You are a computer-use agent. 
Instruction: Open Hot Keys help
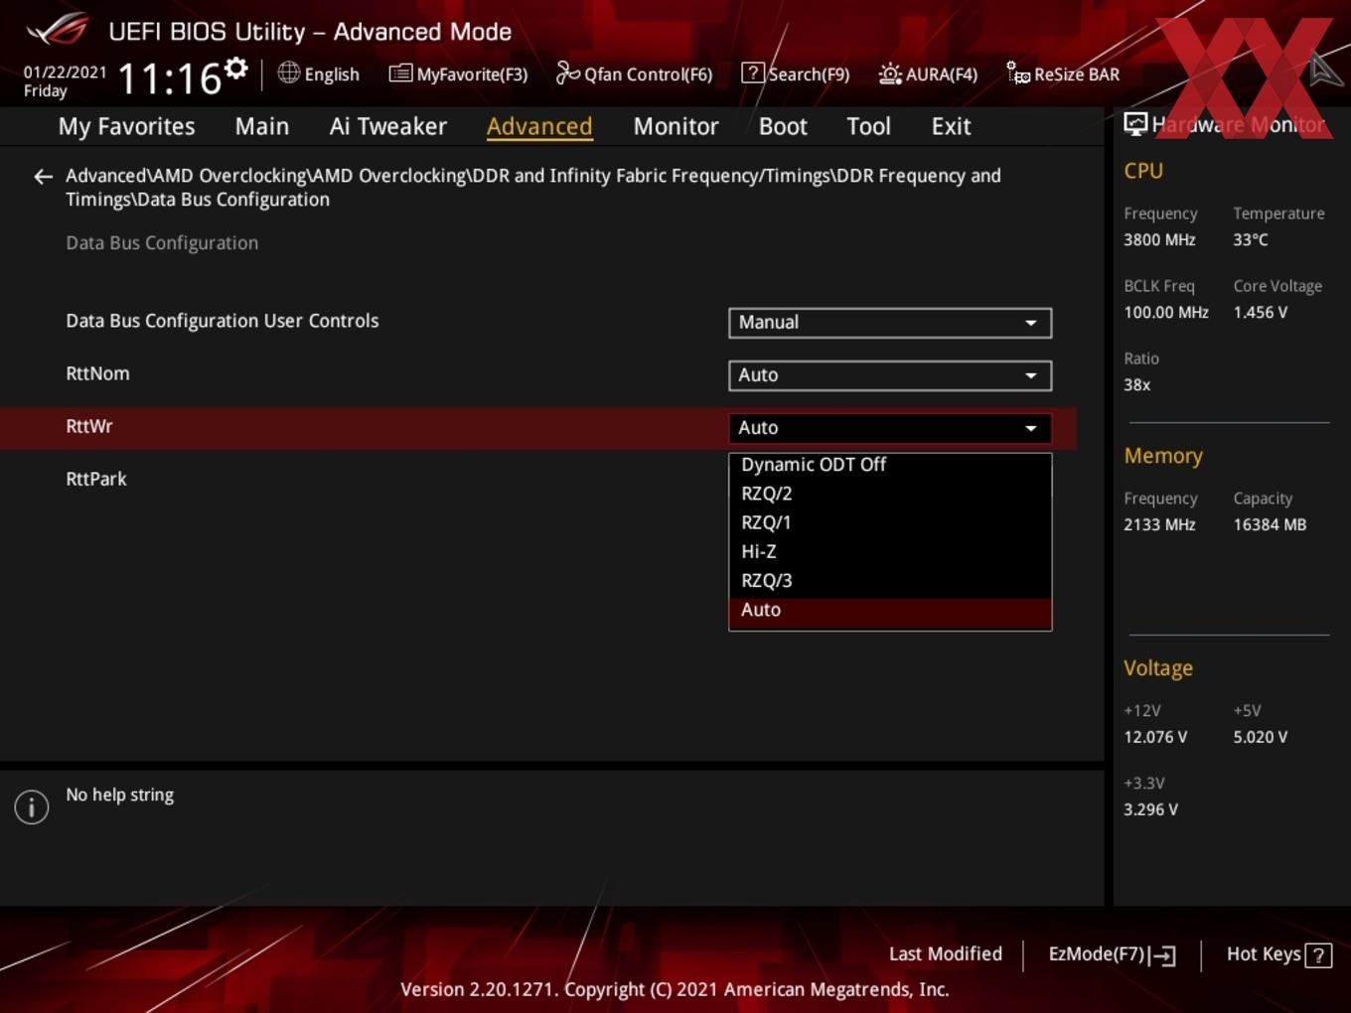pyautogui.click(x=1278, y=954)
